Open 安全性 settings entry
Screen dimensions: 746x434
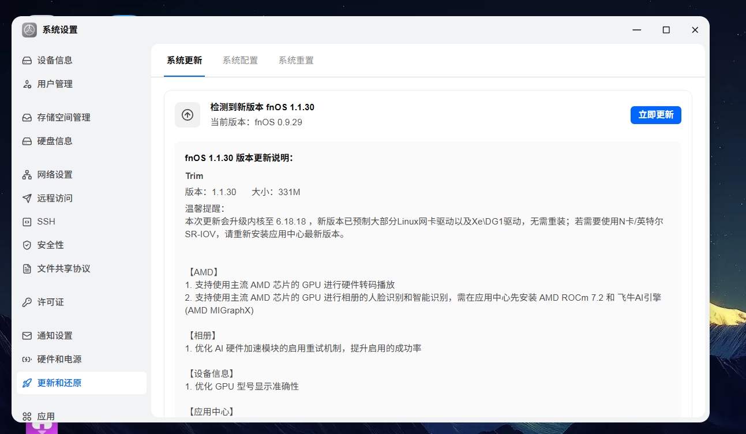pos(81,245)
